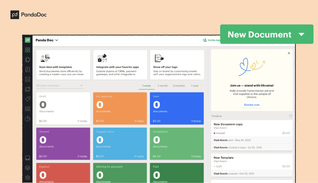Click the PandaDoc logo in the sidebar top
318x183 pixels.
28,40
